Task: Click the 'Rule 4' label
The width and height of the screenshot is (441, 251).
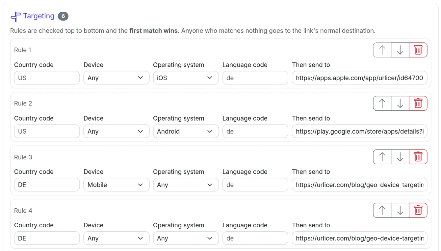Action: click(23, 211)
